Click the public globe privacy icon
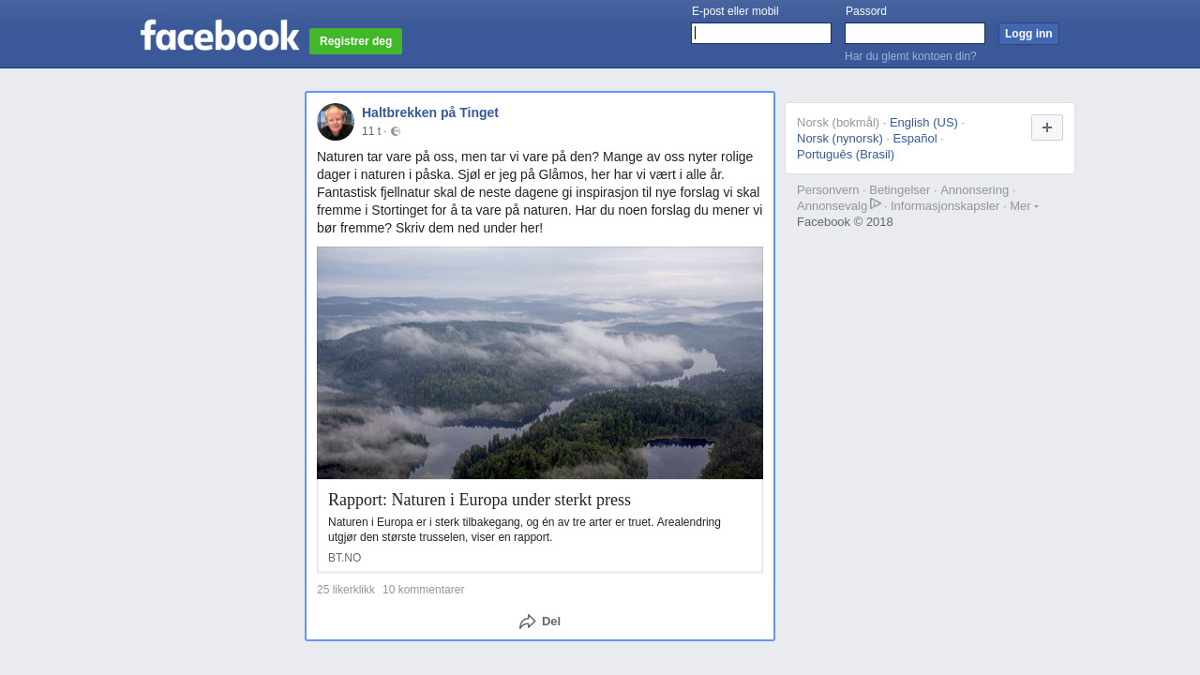The width and height of the screenshot is (1200, 675). [396, 131]
